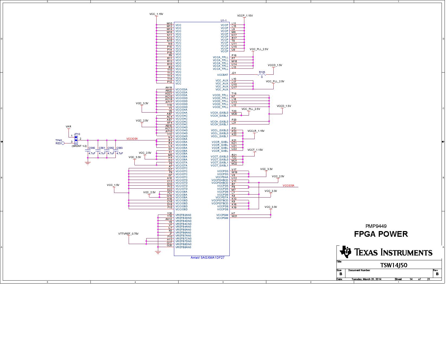The image size is (447, 345).
Task: Select the ground symbol below the capacitors
Action: click(87, 162)
